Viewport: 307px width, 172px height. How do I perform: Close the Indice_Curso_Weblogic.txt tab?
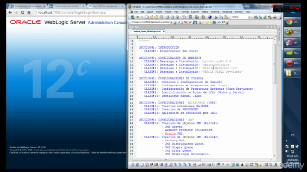(x=164, y=32)
